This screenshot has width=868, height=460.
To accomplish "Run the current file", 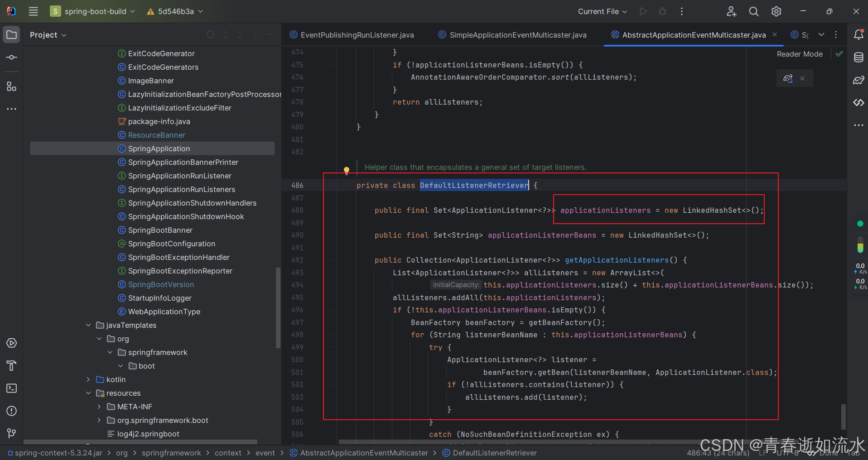I will point(643,11).
